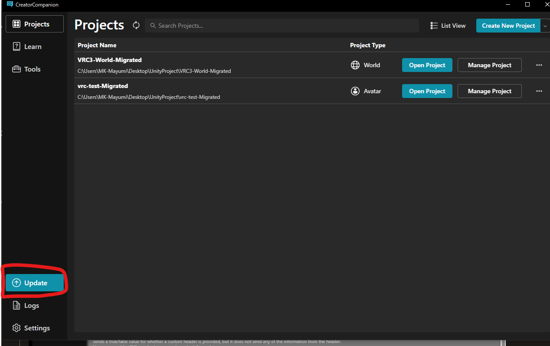Click the Avatar person icon
550x346 pixels.
[355, 91]
